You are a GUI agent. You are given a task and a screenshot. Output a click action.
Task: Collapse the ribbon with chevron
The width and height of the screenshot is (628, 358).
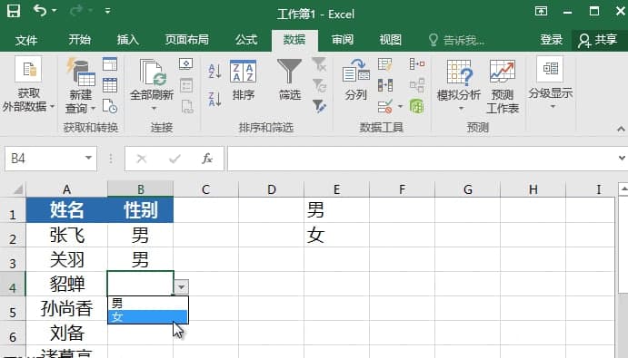(621, 129)
